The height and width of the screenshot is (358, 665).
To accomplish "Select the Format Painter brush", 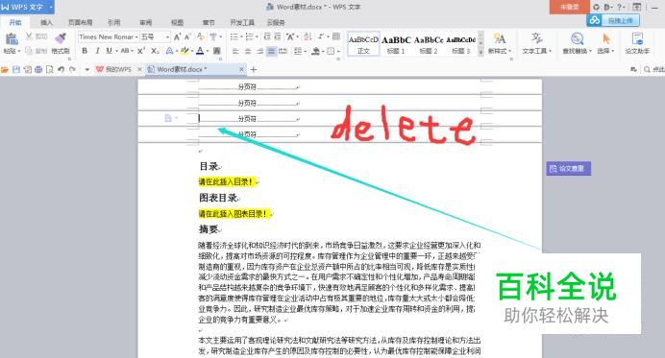I will coord(61,39).
